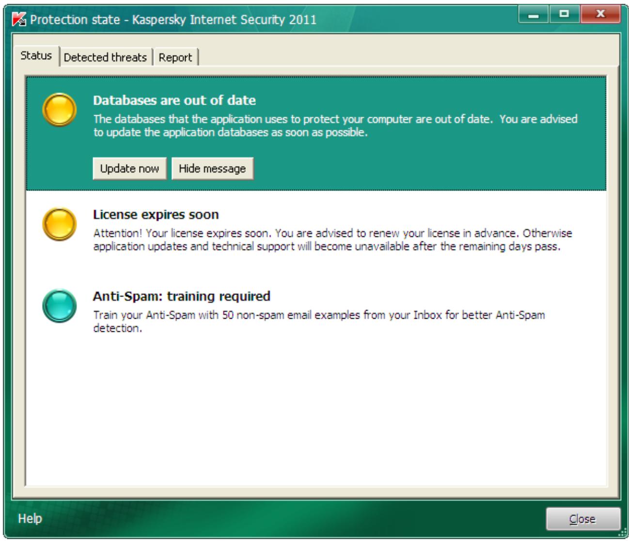The image size is (629, 541).
Task: Minimize the Protection state window
Action: tap(534, 15)
